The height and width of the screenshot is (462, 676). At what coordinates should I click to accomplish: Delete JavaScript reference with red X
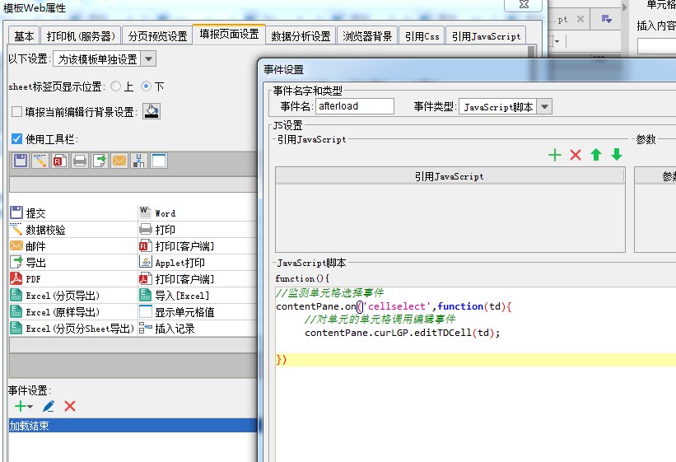(x=576, y=155)
